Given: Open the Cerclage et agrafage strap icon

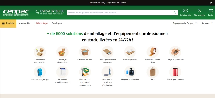Looking at the screenshot, I should (40, 72).
